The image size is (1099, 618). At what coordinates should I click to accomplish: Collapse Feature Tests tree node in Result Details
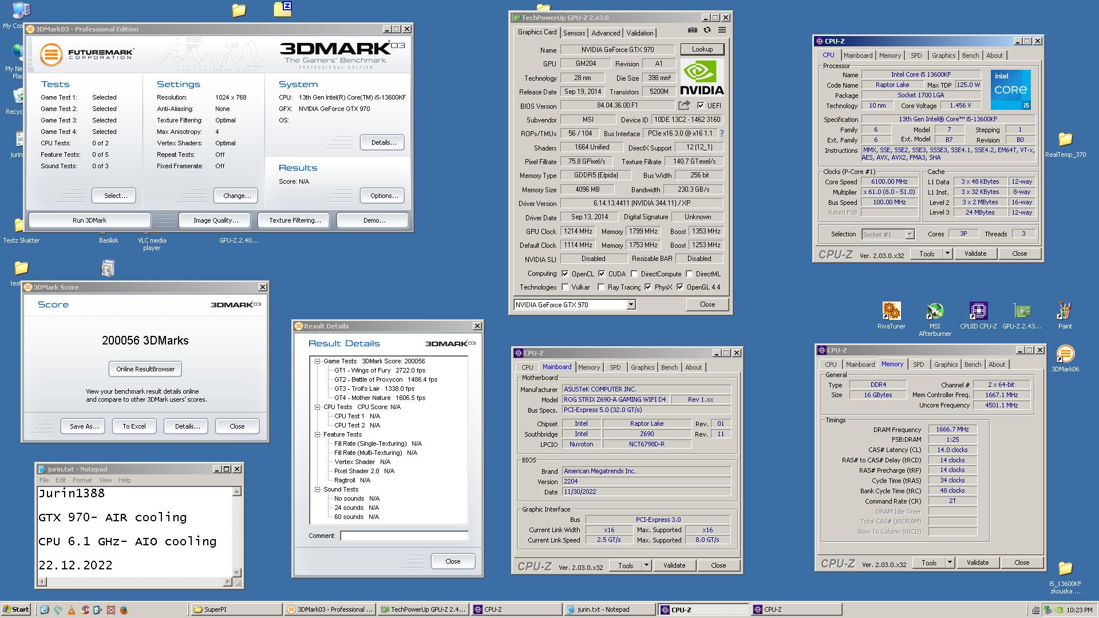pyautogui.click(x=317, y=434)
